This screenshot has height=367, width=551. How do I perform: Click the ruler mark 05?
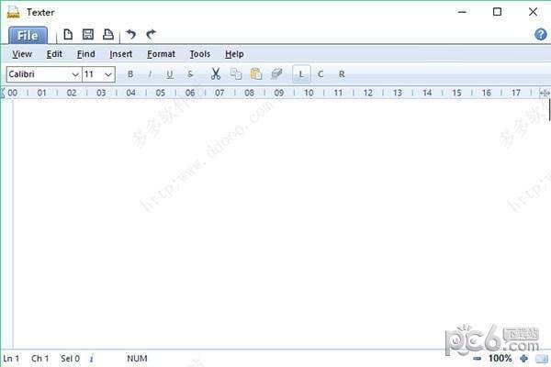160,93
